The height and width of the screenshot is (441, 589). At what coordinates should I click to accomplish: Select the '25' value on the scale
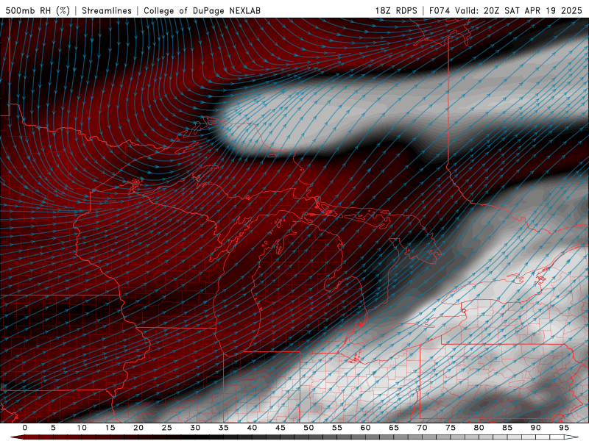click(x=167, y=428)
